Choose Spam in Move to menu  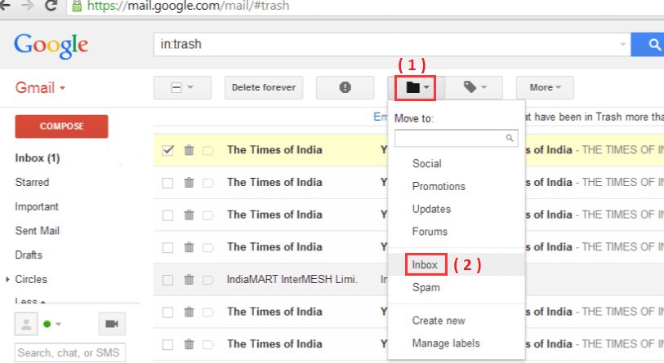click(426, 288)
